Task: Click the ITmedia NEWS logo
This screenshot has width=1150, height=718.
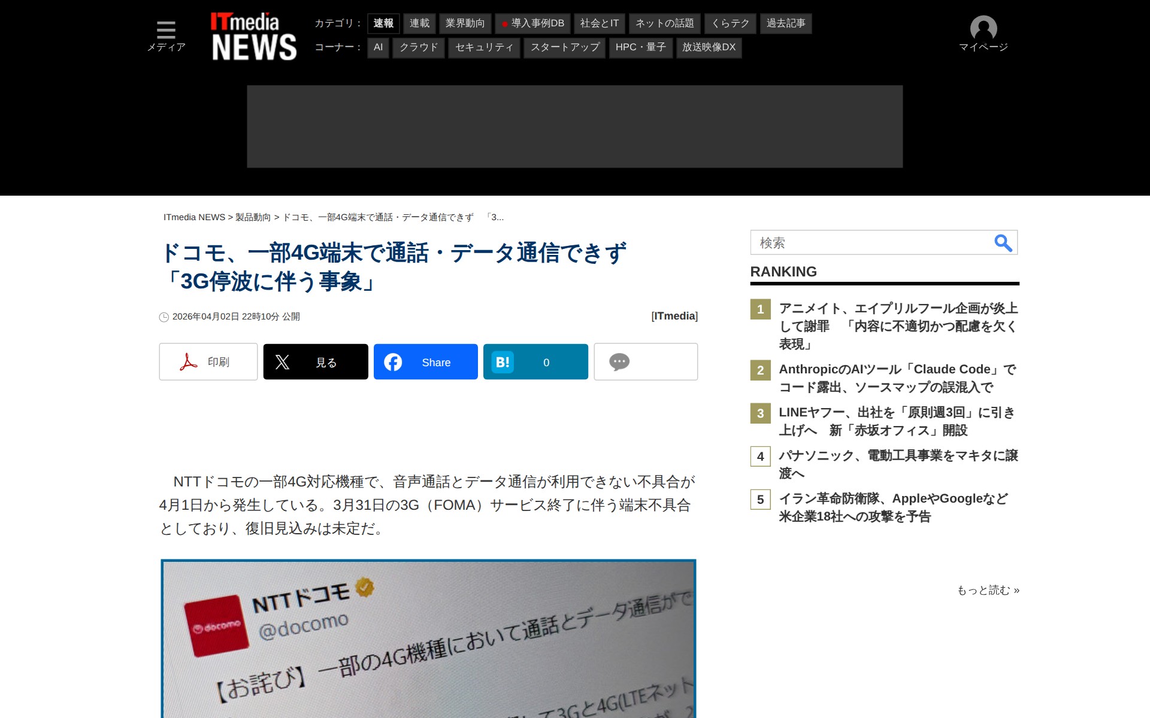Action: click(253, 37)
